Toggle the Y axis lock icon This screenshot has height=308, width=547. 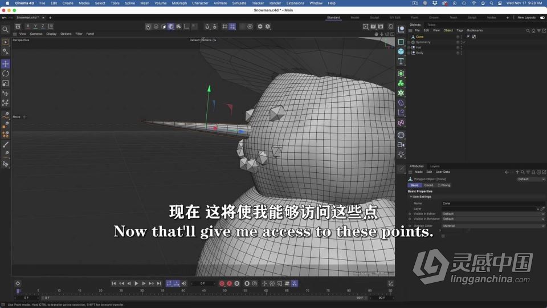[x=35, y=26]
